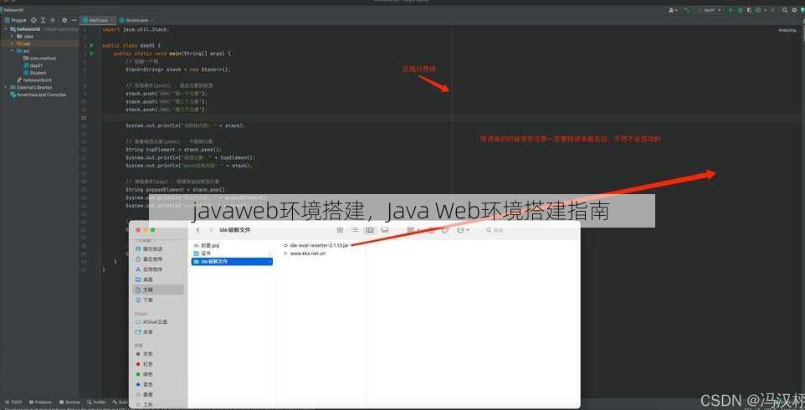The image size is (805, 410).
Task: Open the Project view selector label
Action: 15,21
